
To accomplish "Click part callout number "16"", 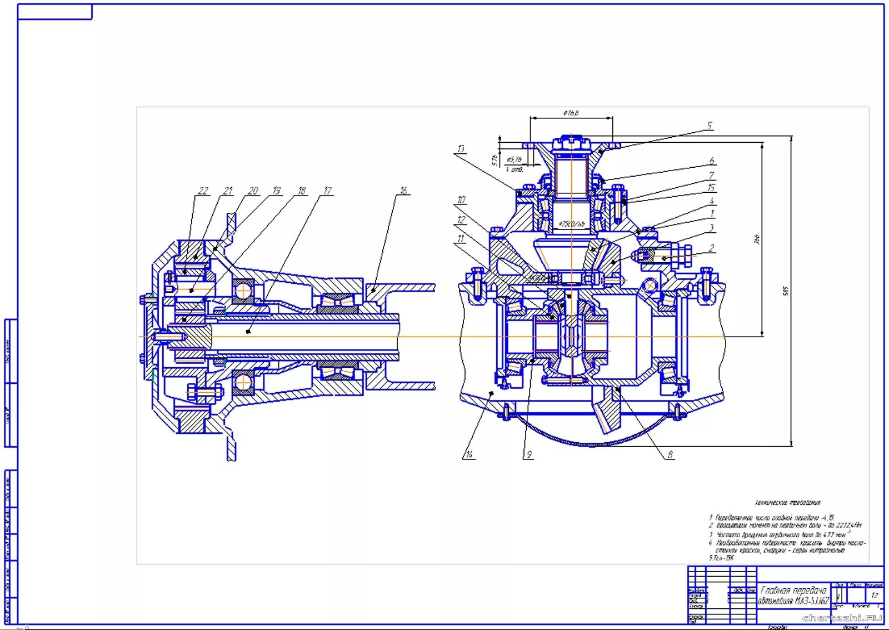I will point(403,191).
